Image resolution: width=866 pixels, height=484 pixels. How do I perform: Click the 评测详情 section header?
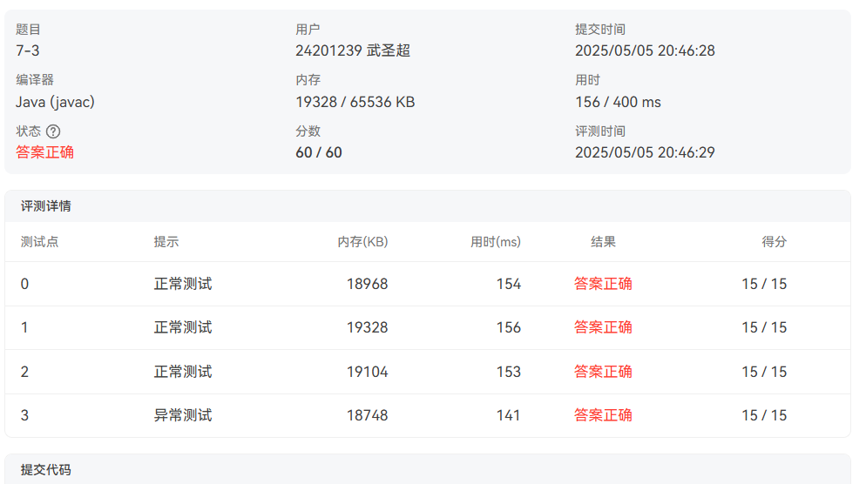click(46, 206)
